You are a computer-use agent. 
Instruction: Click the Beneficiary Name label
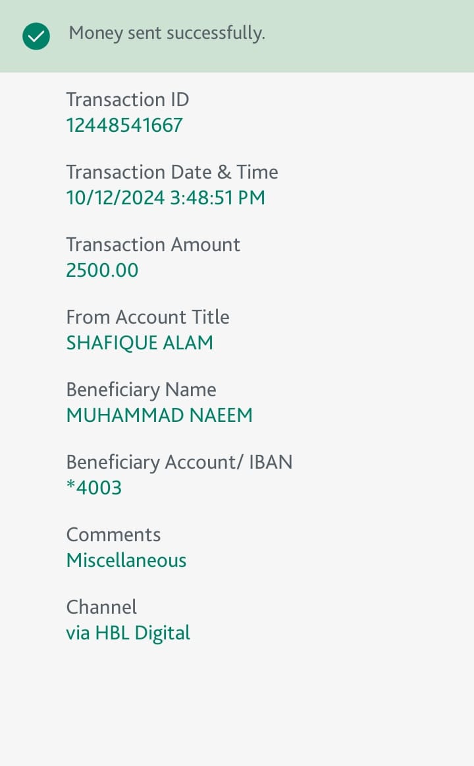pyautogui.click(x=141, y=390)
